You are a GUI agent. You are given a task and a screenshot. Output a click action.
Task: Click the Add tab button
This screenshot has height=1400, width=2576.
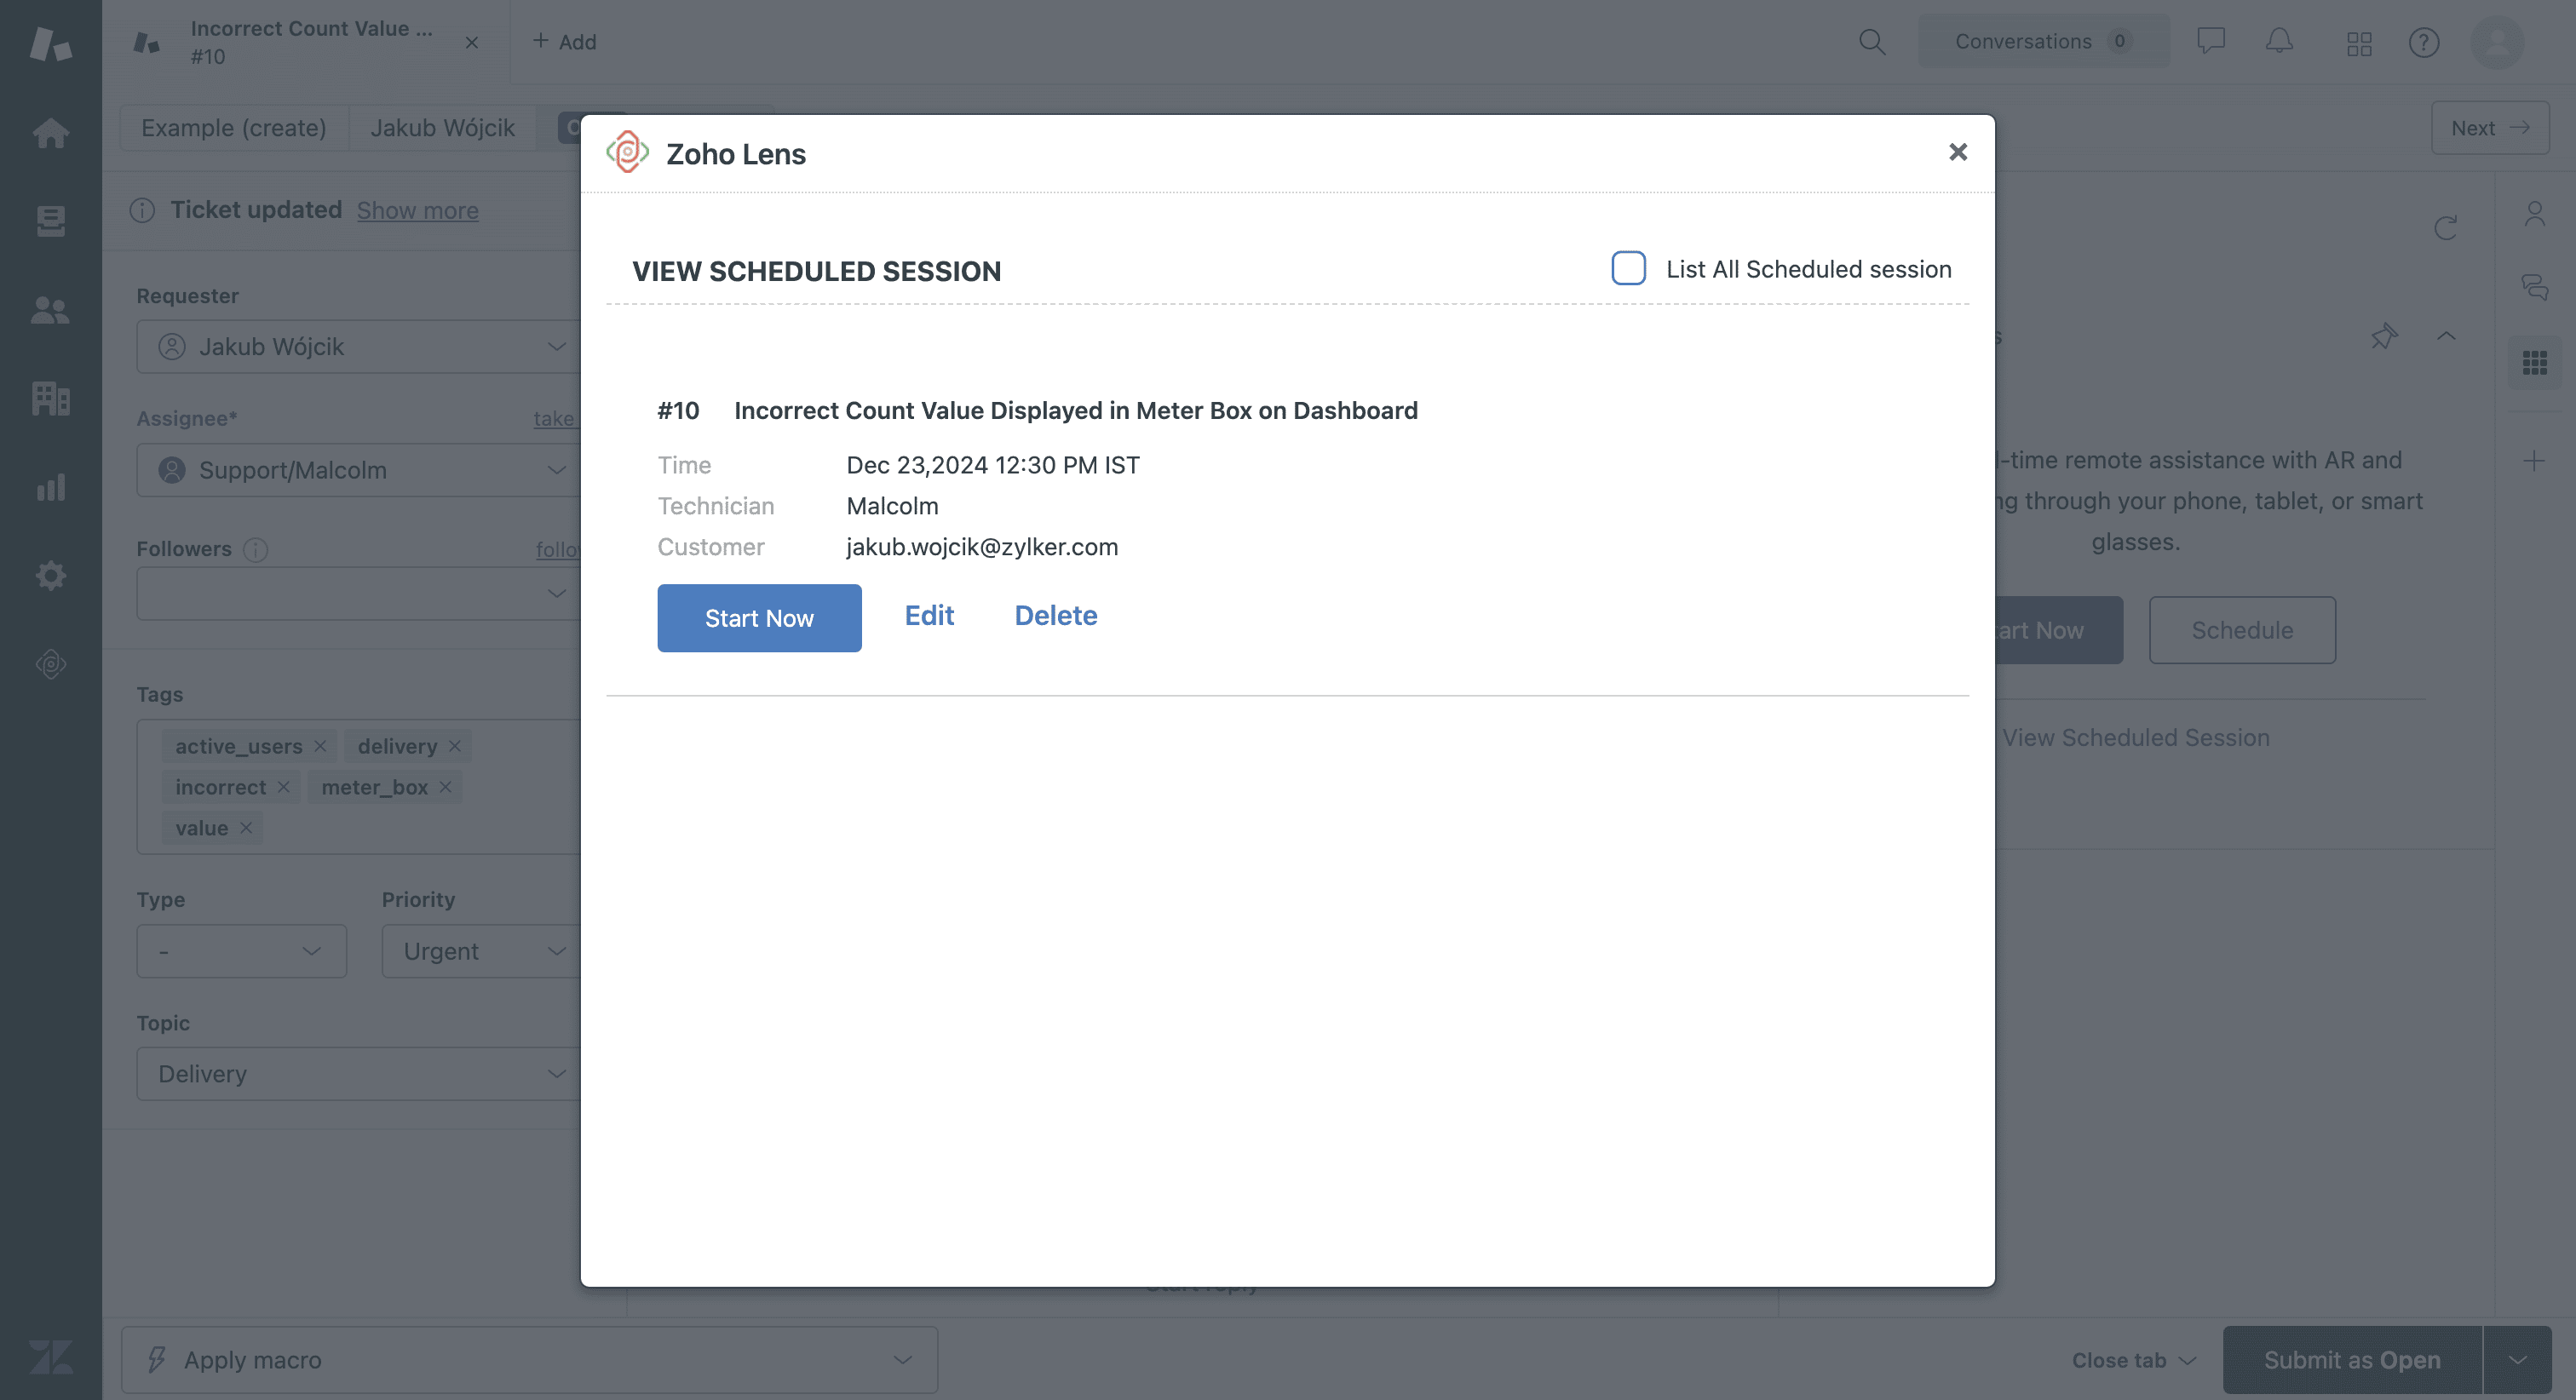(x=564, y=42)
